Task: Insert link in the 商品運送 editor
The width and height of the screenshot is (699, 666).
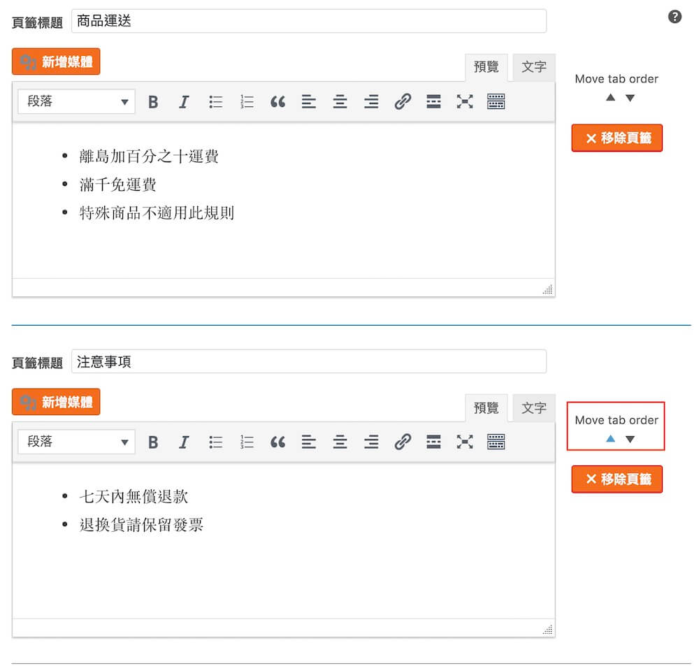Action: 403,102
